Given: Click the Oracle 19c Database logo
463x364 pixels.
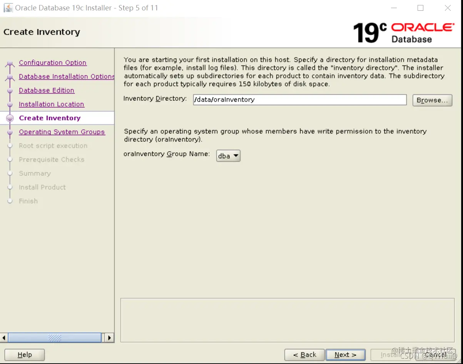Looking at the screenshot, I should coord(403,32).
